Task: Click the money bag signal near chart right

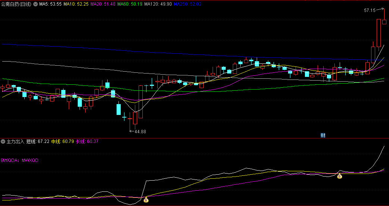Action: coord(340,176)
